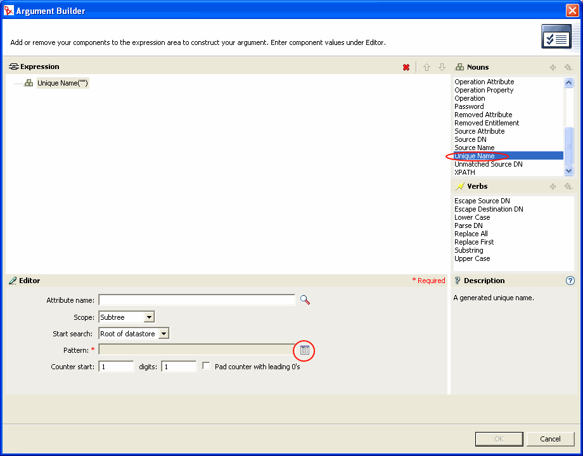
Task: Select Substring verb
Action: click(x=468, y=250)
